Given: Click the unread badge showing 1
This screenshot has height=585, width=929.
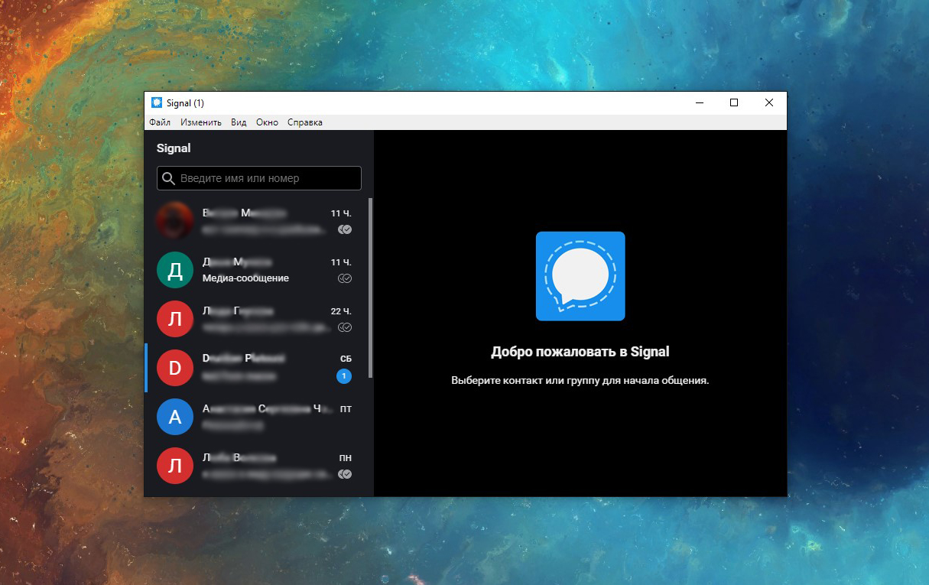Looking at the screenshot, I should pyautogui.click(x=344, y=376).
